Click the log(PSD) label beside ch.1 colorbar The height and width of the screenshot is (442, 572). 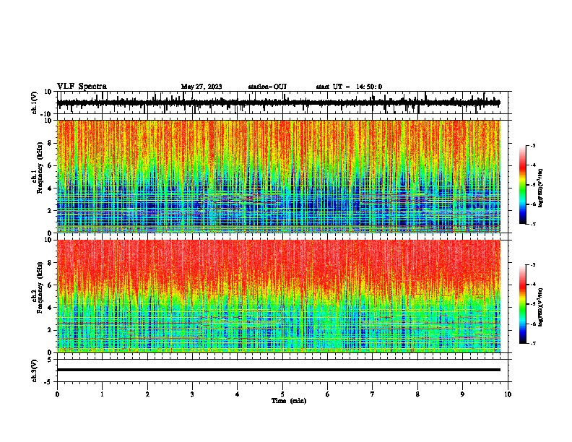pos(540,188)
